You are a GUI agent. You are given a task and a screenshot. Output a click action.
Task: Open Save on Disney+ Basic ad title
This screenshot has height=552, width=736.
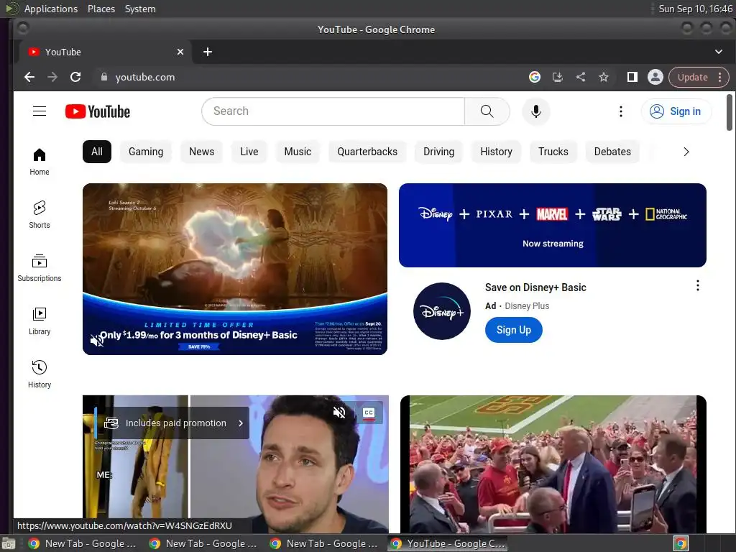[535, 287]
